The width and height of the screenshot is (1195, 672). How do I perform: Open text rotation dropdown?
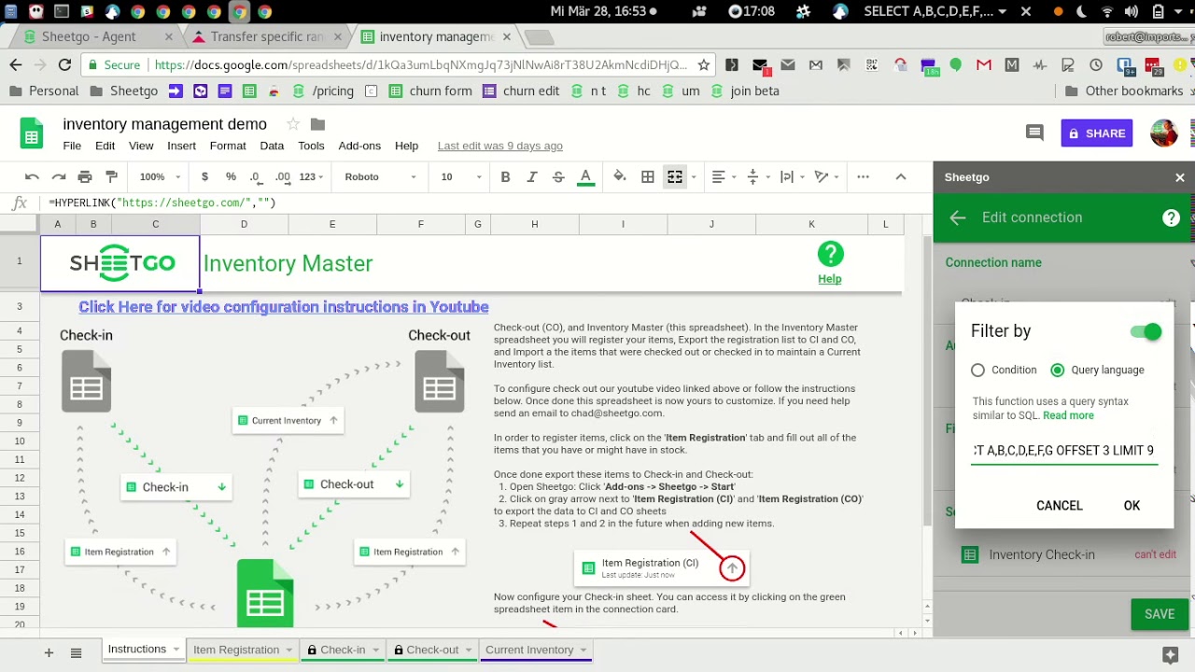click(x=826, y=176)
